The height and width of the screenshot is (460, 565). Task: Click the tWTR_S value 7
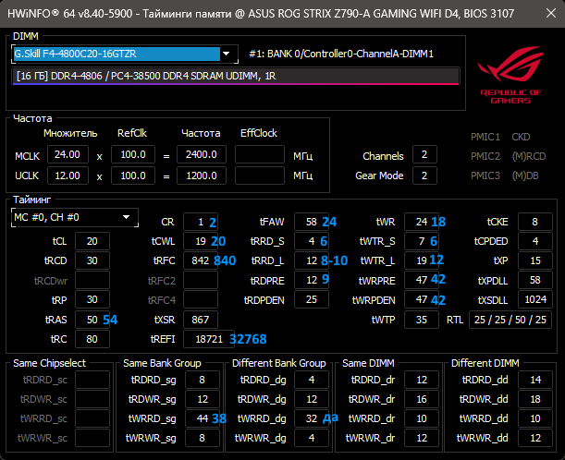tap(422, 241)
